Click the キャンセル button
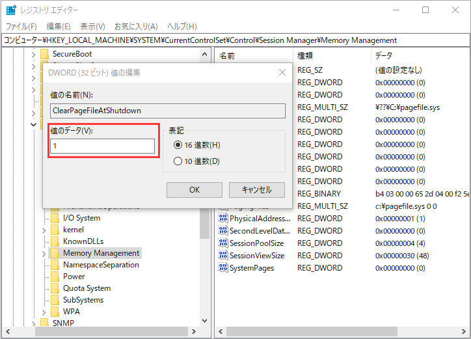The width and height of the screenshot is (471, 339). [256, 190]
